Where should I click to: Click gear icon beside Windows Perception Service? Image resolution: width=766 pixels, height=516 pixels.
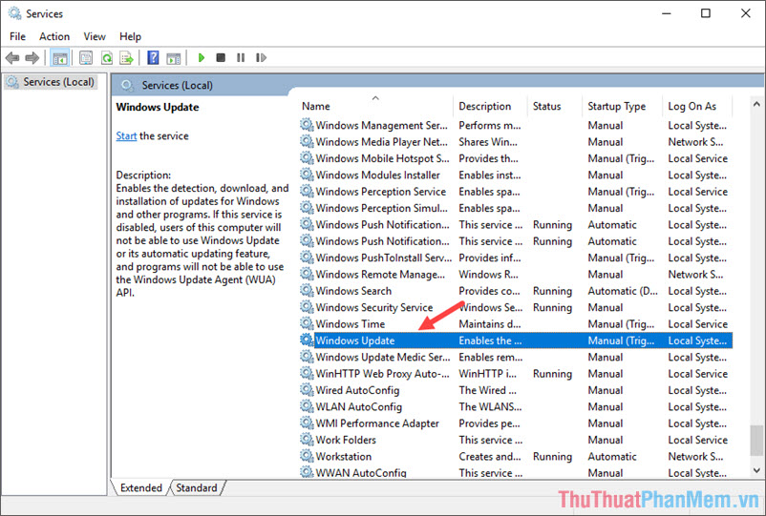307,191
